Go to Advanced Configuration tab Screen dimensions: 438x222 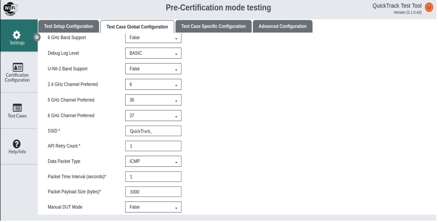click(x=282, y=26)
